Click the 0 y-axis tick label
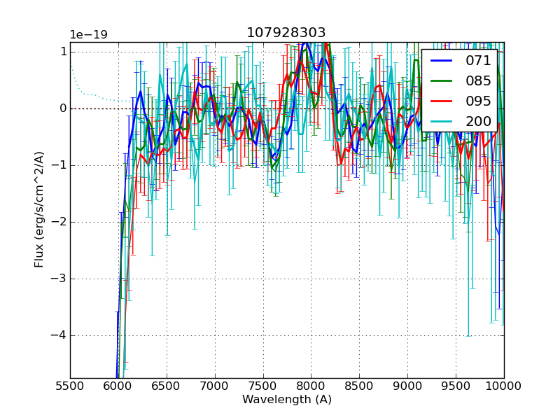 (63, 108)
